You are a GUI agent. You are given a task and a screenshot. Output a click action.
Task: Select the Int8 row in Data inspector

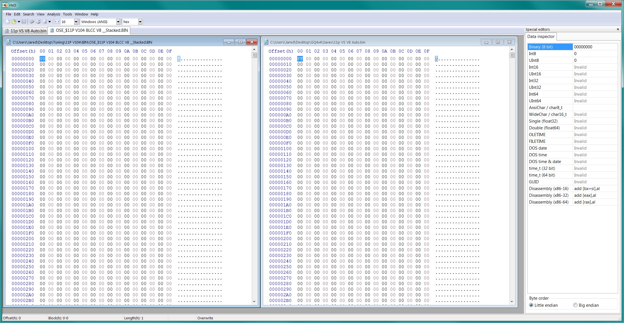click(572, 54)
